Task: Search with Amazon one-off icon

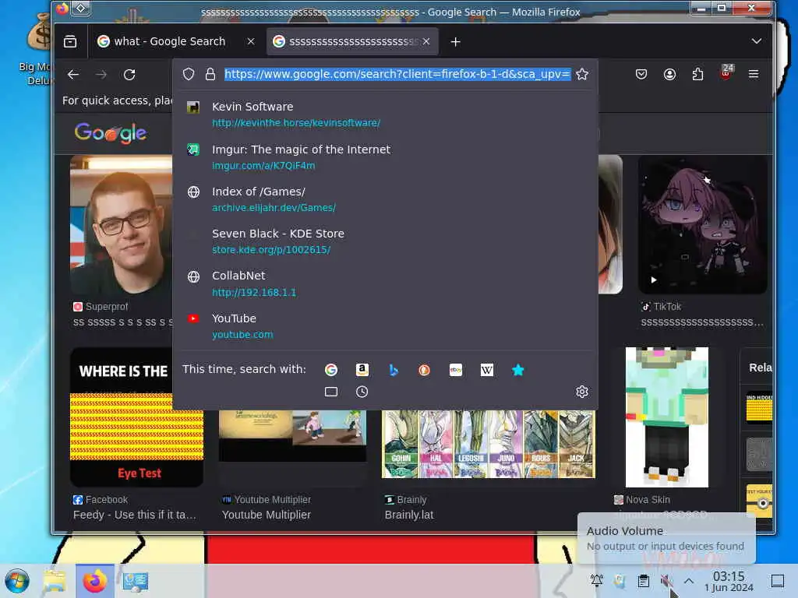Action: (362, 370)
